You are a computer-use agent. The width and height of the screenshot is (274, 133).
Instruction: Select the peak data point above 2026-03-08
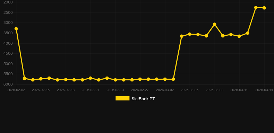click(x=215, y=24)
